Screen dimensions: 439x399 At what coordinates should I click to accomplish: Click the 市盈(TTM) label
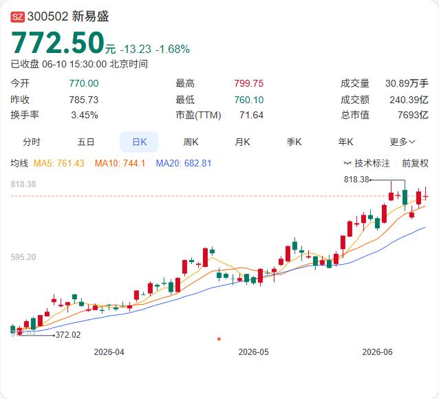pyautogui.click(x=198, y=115)
